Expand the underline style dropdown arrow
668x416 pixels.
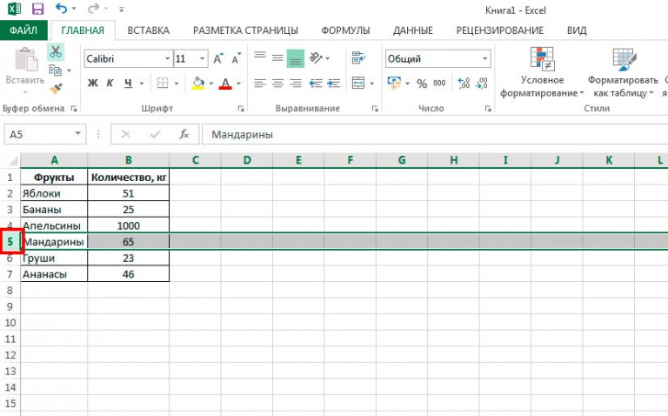[142, 84]
